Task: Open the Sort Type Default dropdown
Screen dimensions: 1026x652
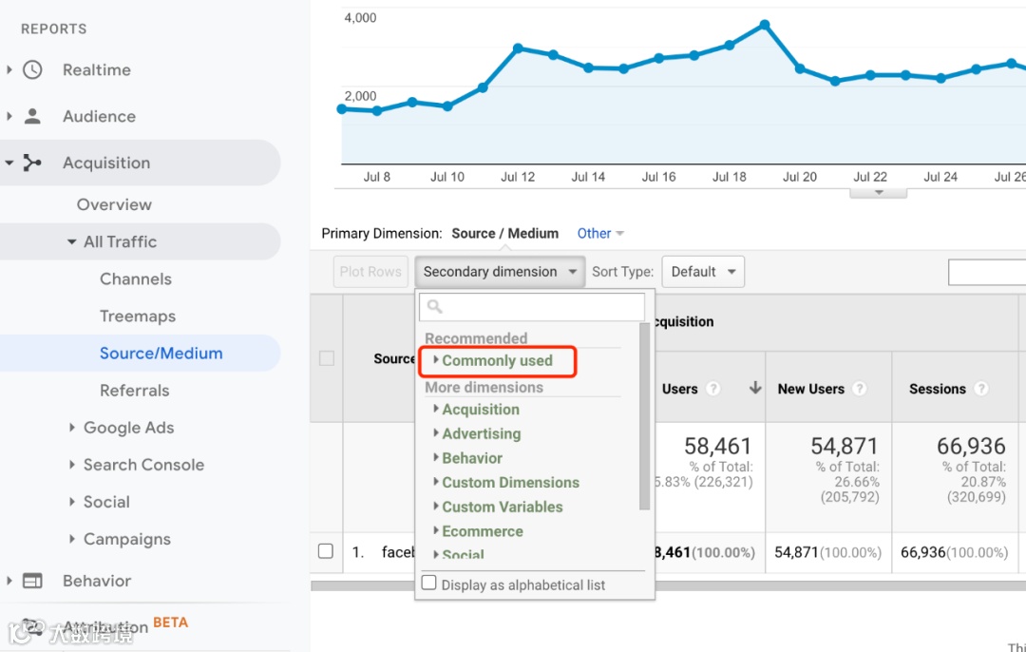Action: click(703, 272)
